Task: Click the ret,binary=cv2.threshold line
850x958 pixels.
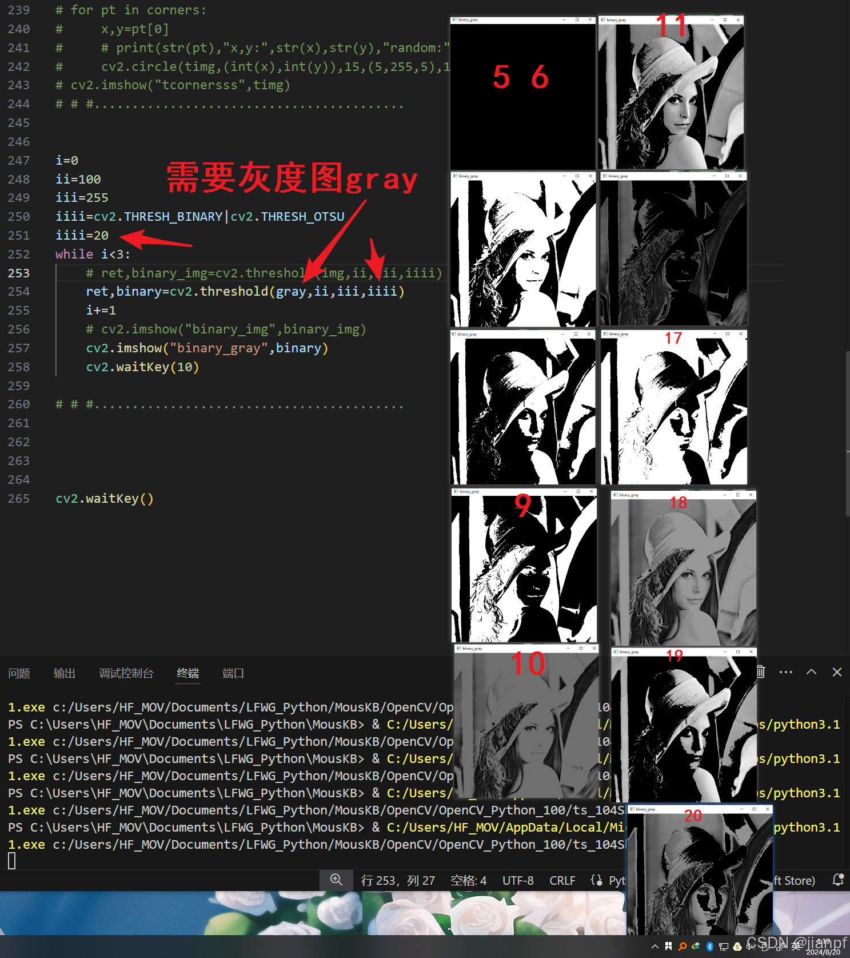Action: pos(245,292)
